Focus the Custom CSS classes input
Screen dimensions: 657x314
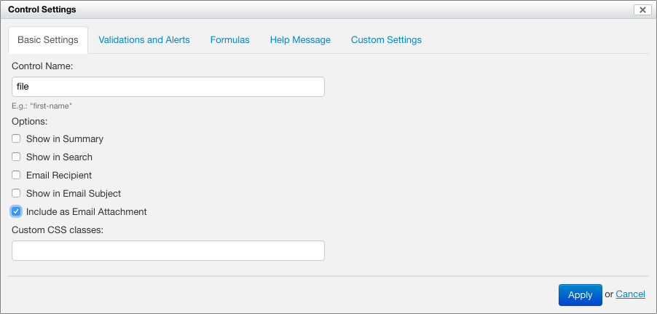(x=168, y=251)
